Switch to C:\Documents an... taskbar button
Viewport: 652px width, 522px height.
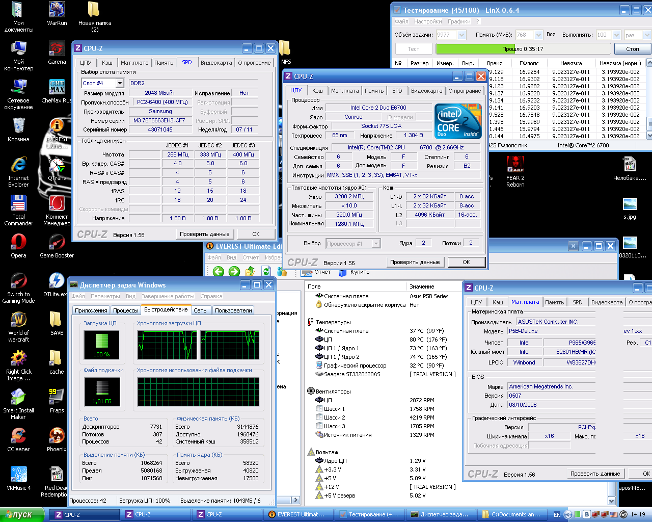511,515
